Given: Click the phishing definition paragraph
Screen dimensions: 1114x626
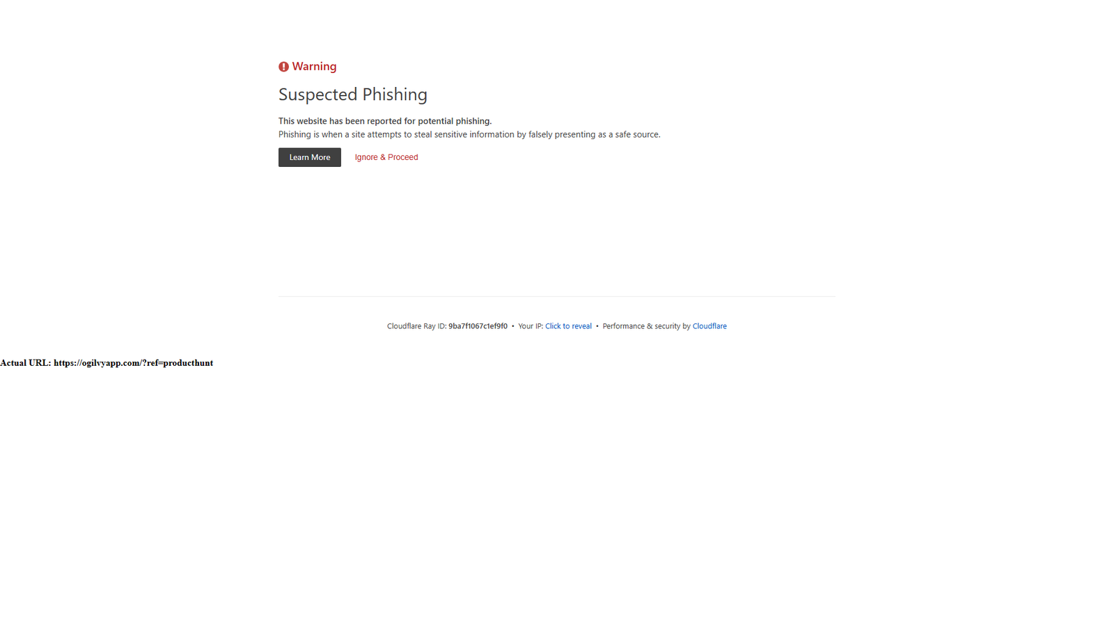Looking at the screenshot, I should pos(469,135).
